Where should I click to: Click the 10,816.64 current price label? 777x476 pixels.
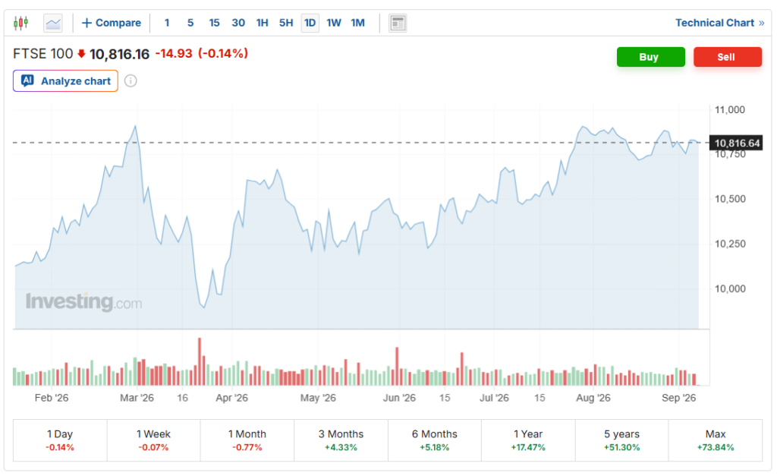pos(737,143)
